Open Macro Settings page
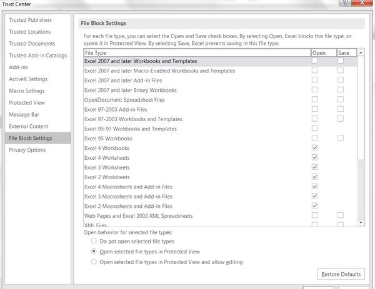This screenshot has height=289, width=375. click(27, 91)
